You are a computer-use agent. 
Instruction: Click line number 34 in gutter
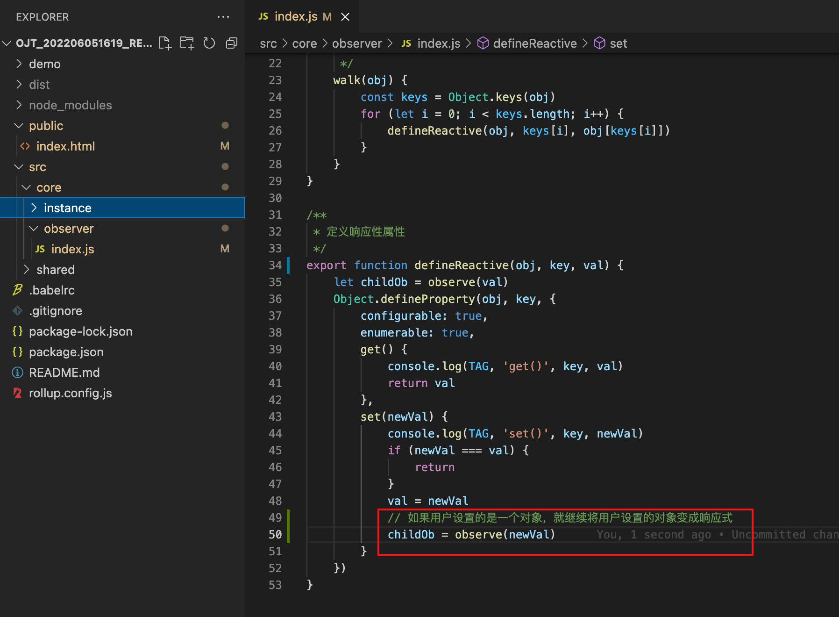coord(275,265)
